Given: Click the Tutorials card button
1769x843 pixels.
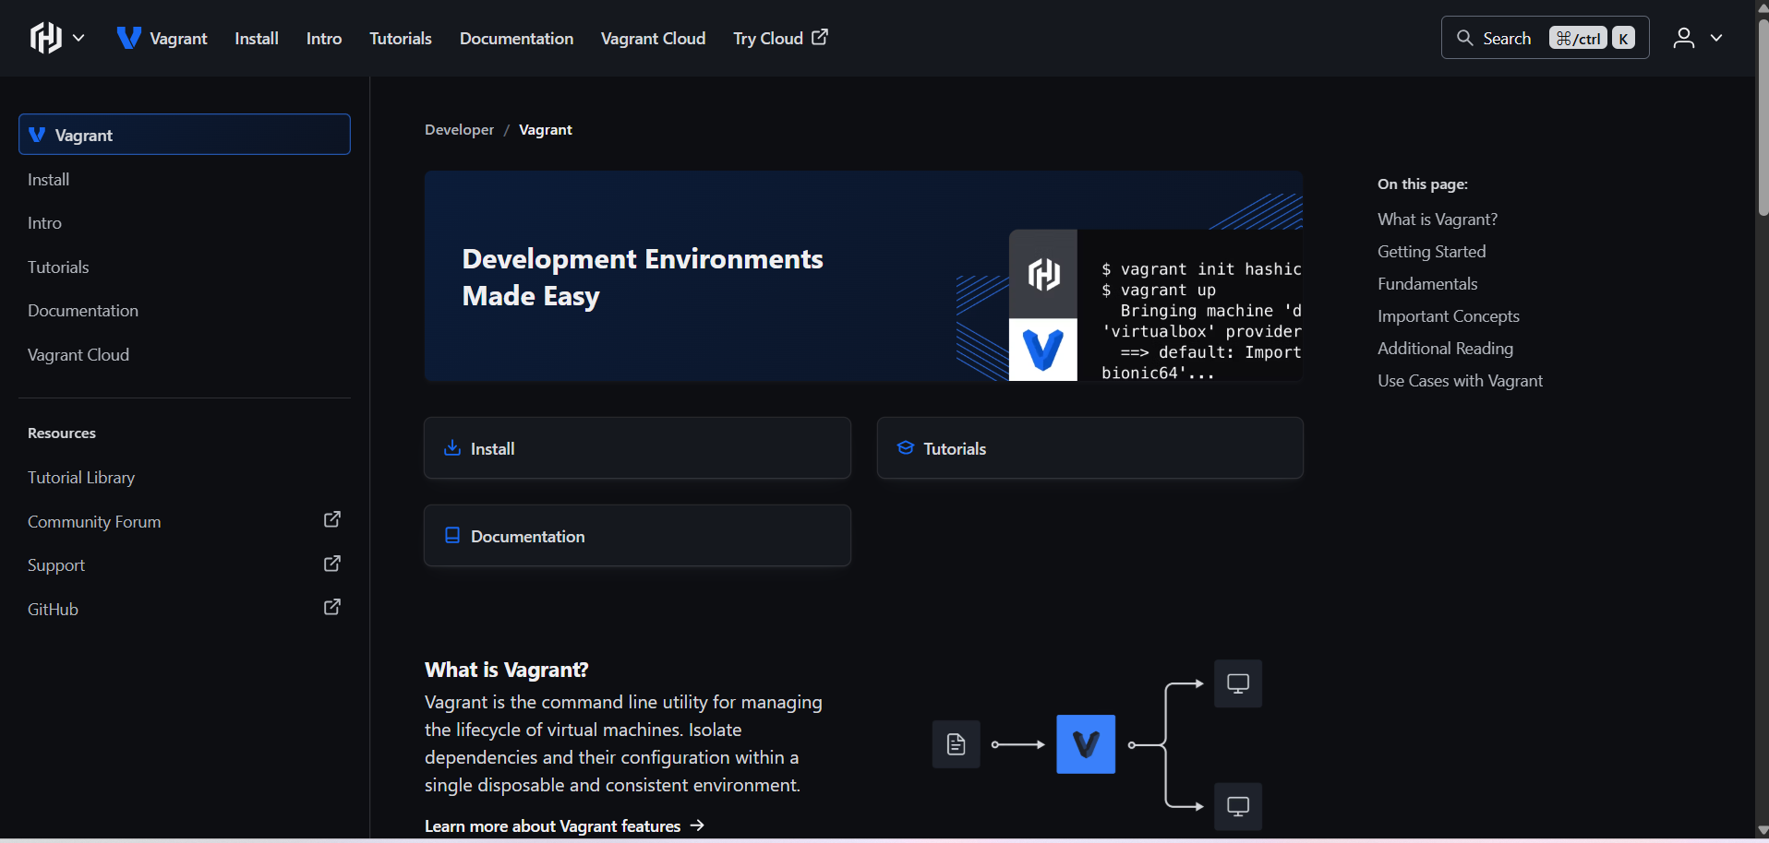Looking at the screenshot, I should pyautogui.click(x=1090, y=448).
